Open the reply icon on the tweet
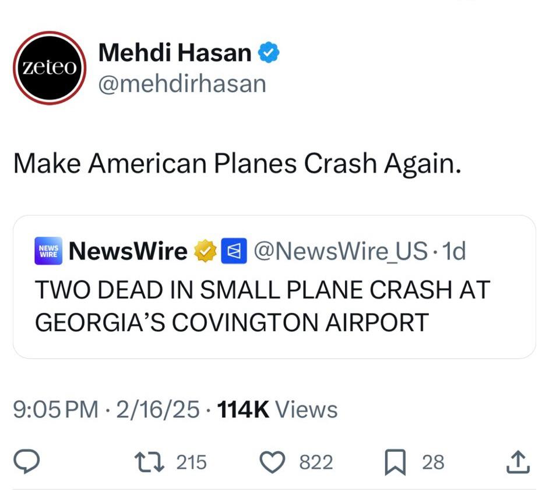This screenshot has width=549, height=502. [x=26, y=462]
